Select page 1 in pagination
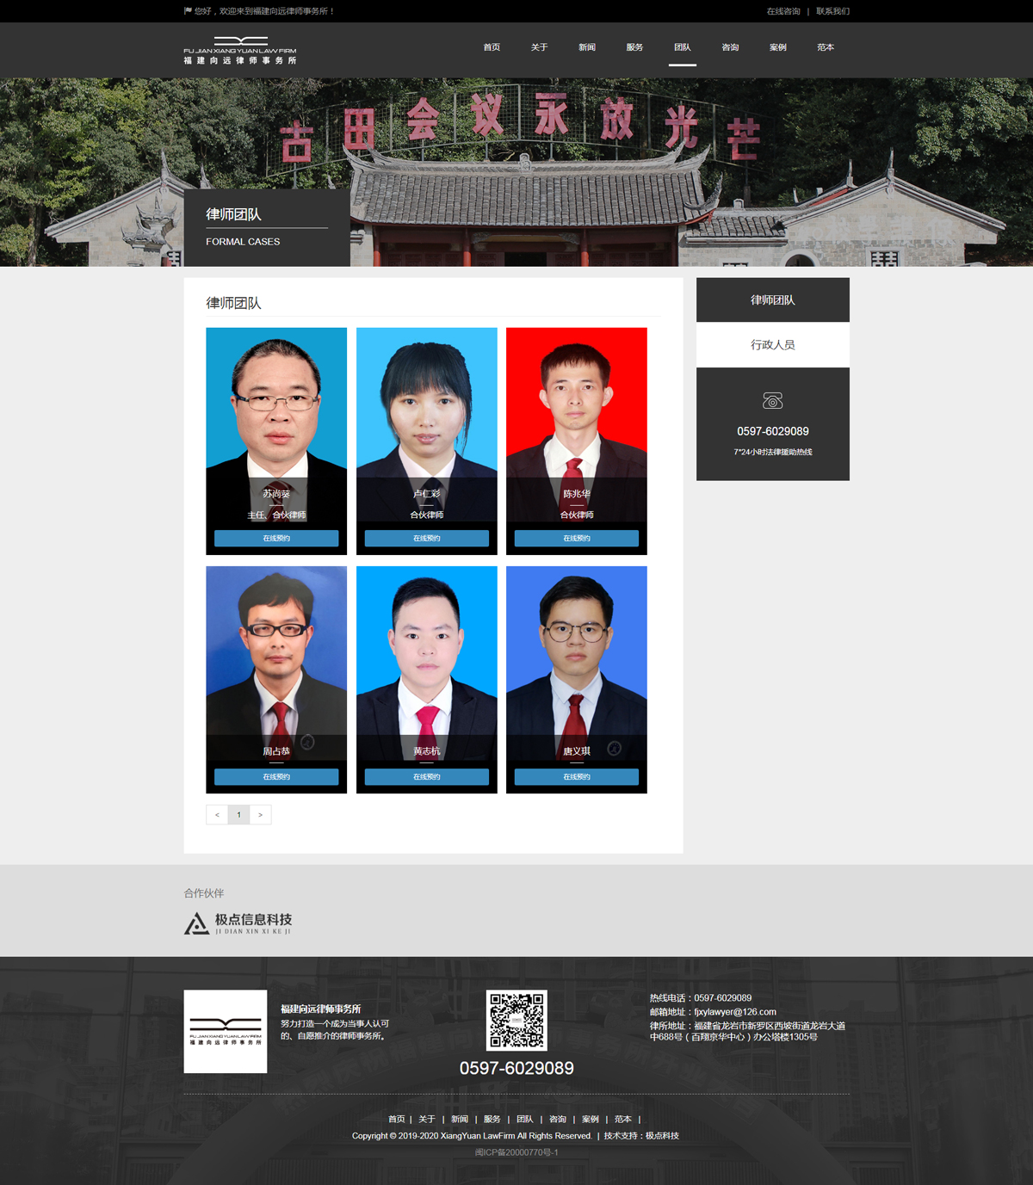 click(238, 815)
